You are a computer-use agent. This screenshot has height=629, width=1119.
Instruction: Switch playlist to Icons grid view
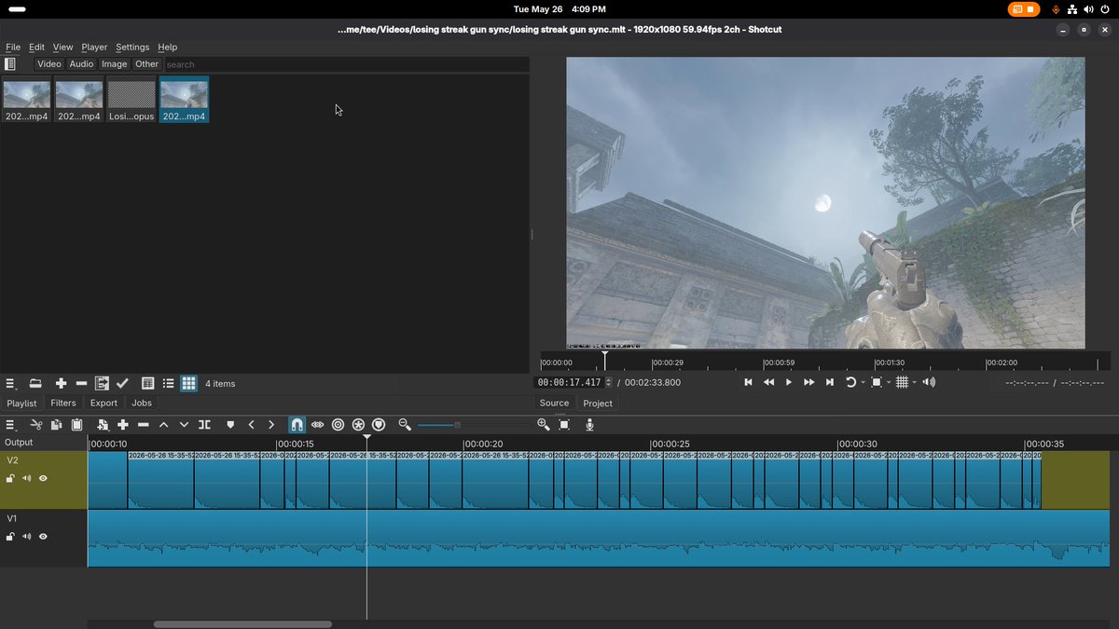(189, 383)
